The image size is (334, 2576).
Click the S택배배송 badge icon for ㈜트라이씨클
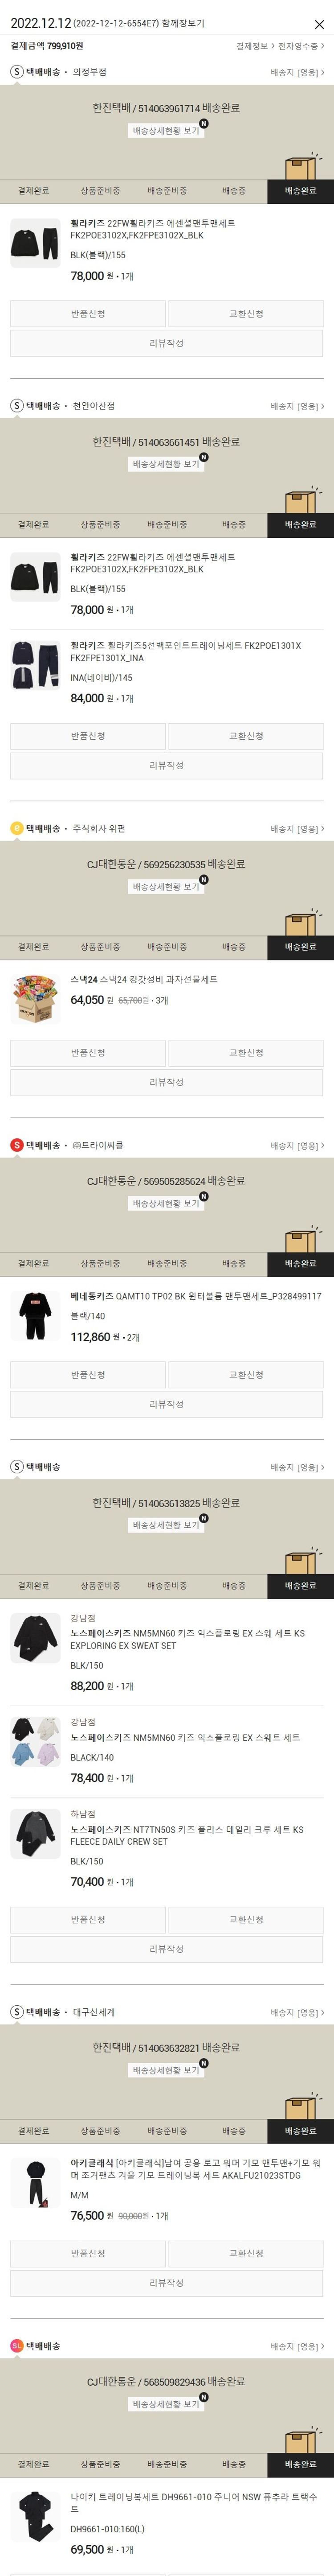click(16, 1145)
